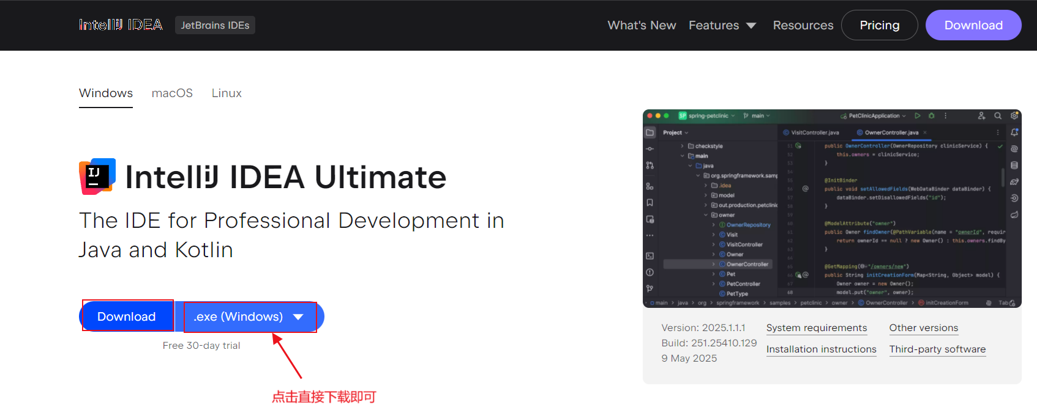The width and height of the screenshot is (1037, 416).
Task: Click the Git tool icon at sidebar bottom
Action: [650, 288]
